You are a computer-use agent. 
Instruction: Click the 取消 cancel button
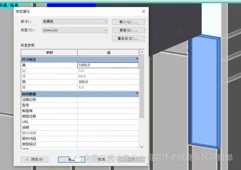coord(101,159)
